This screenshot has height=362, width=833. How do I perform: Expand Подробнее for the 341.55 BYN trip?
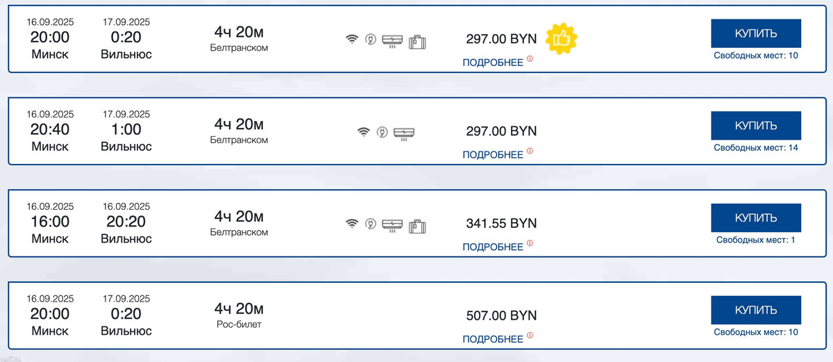click(x=493, y=247)
